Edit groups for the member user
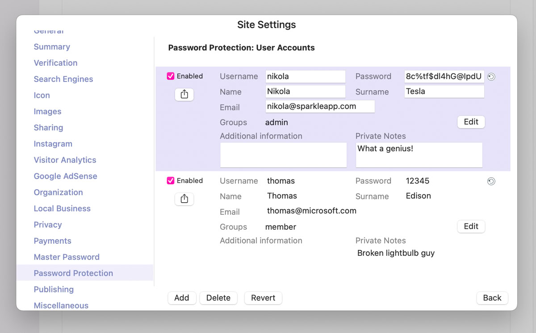Viewport: 536px width, 333px height. (471, 226)
